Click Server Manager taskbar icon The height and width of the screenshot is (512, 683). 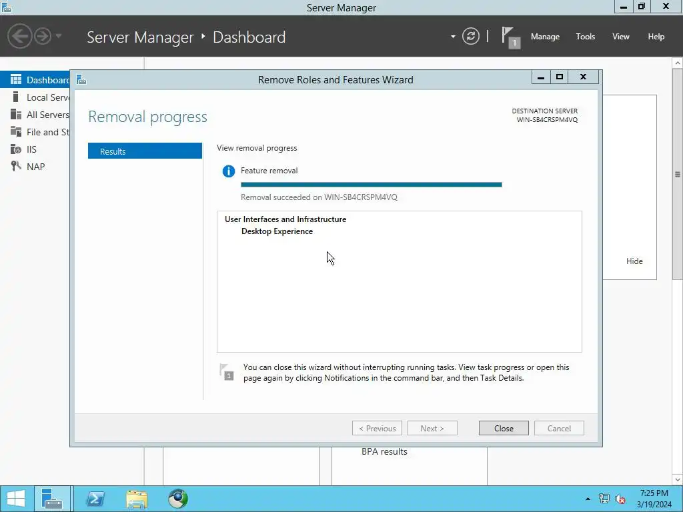pyautogui.click(x=52, y=499)
